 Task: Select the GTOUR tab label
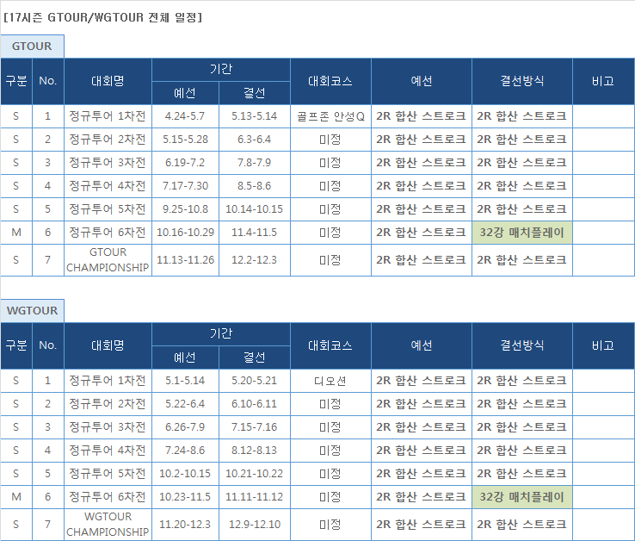[32, 47]
